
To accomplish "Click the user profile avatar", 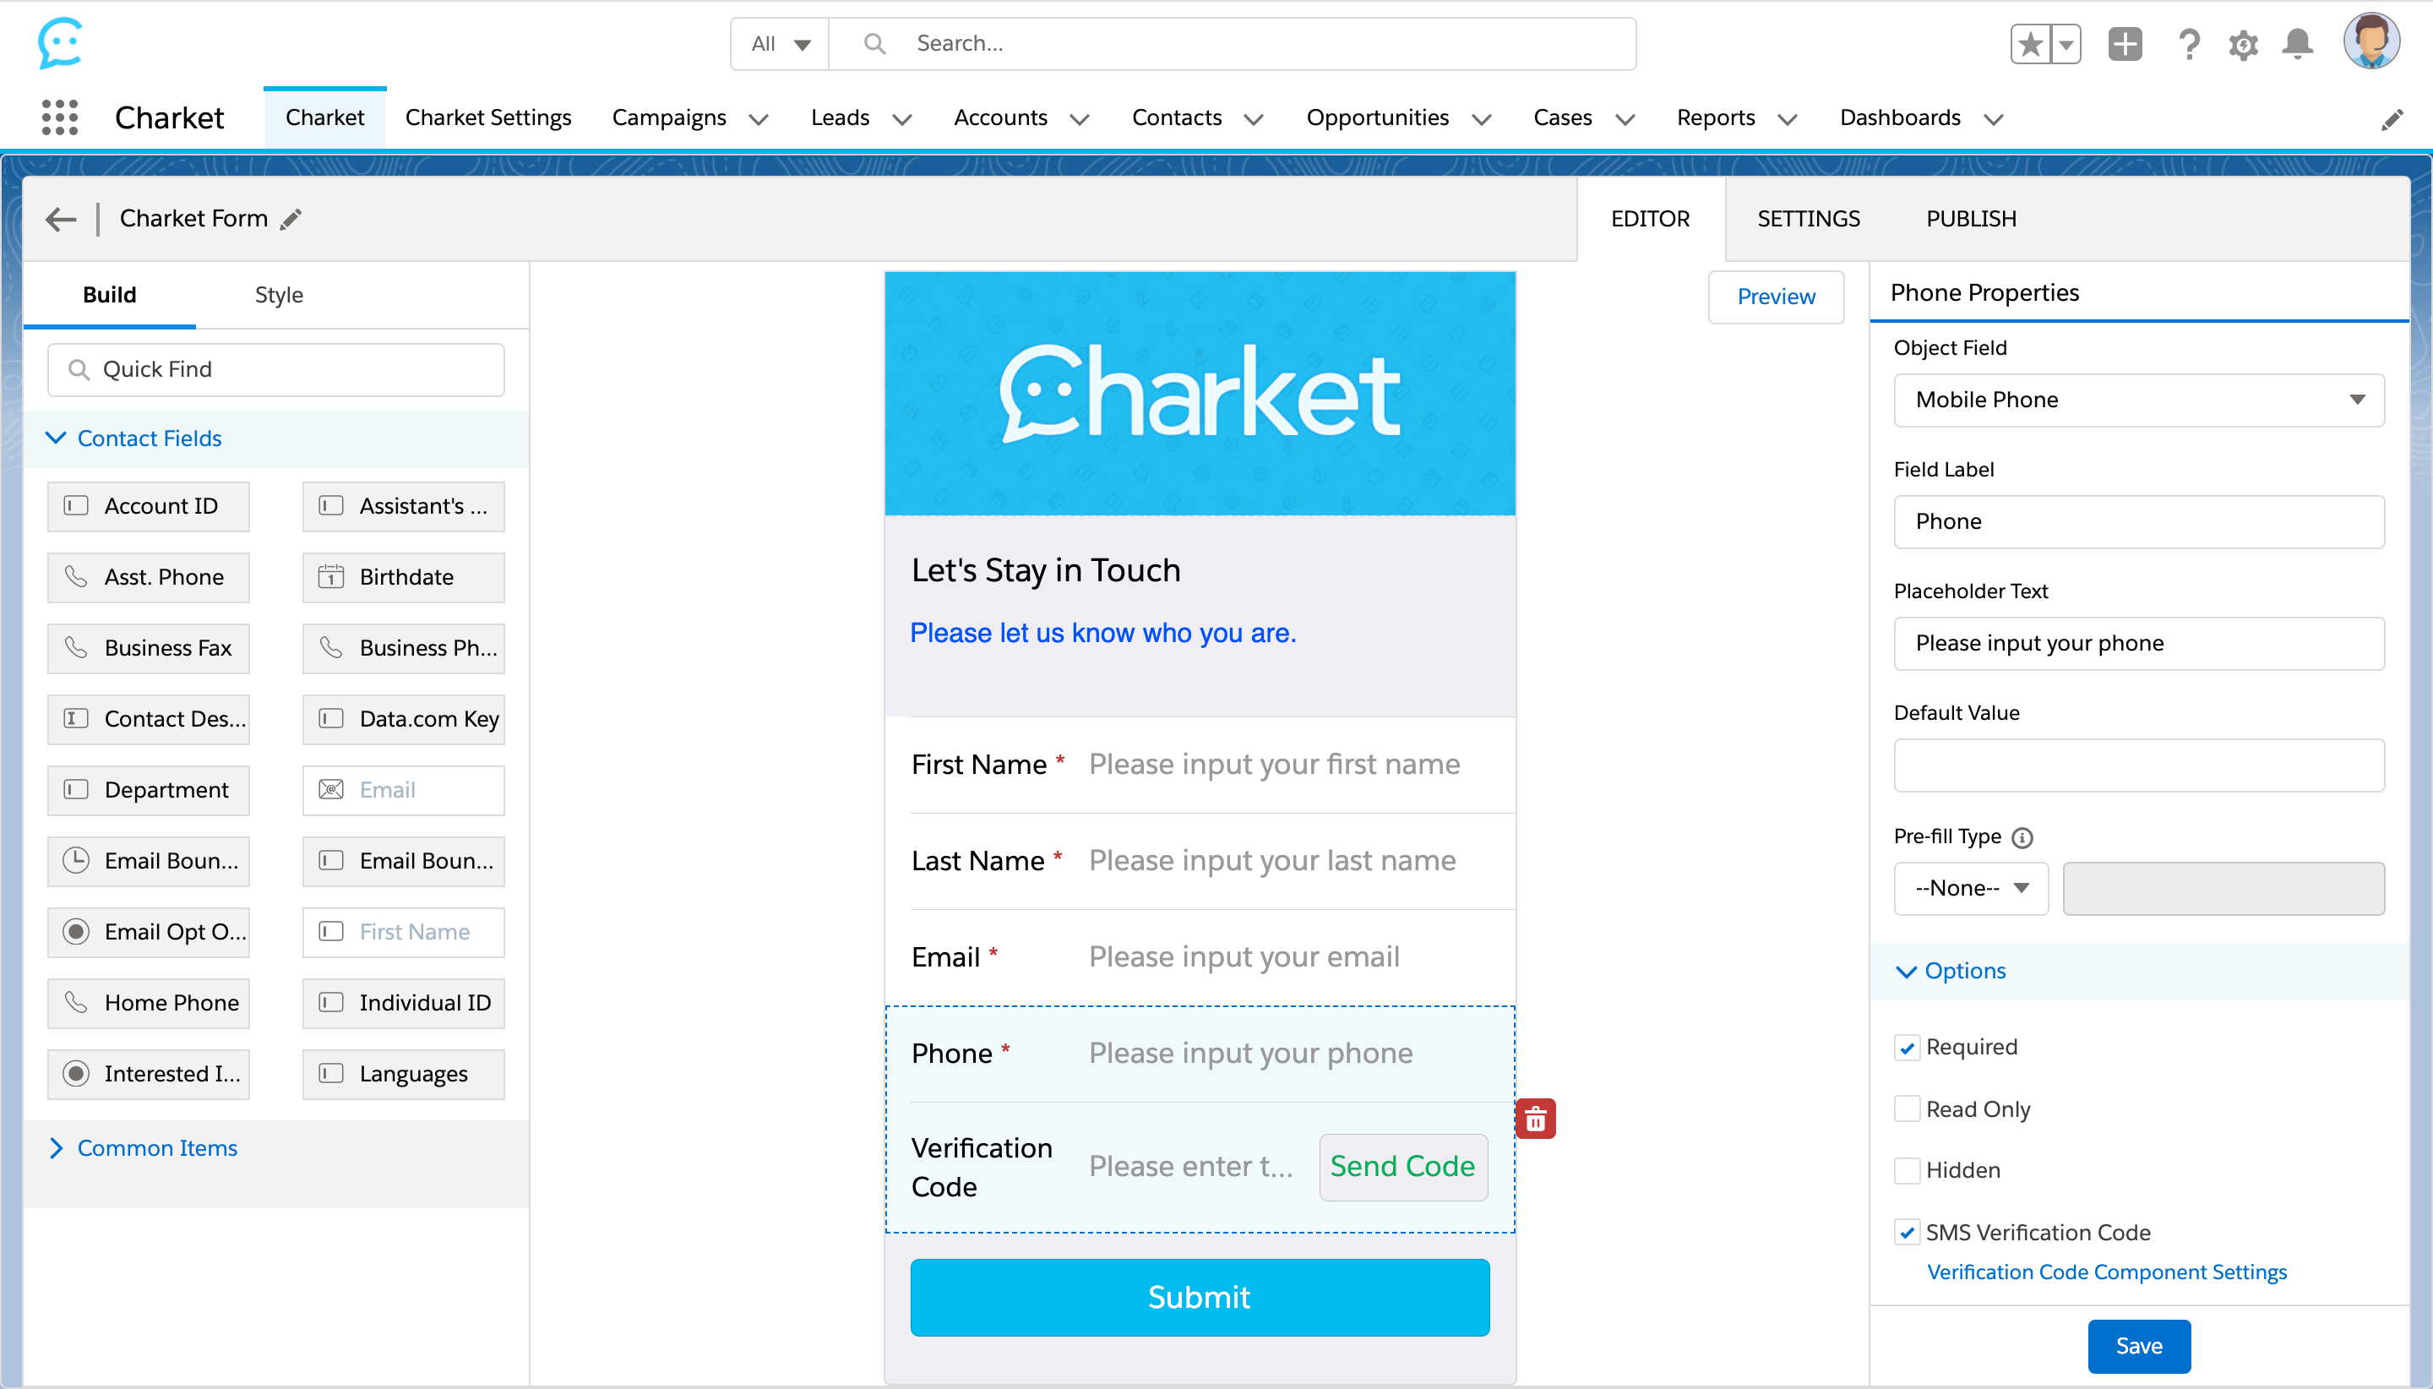I will [x=2371, y=41].
